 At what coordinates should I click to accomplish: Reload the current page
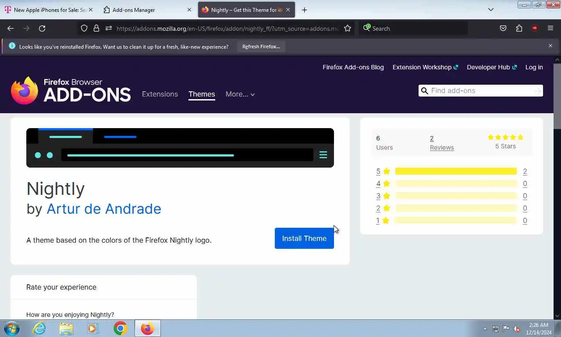click(x=42, y=28)
